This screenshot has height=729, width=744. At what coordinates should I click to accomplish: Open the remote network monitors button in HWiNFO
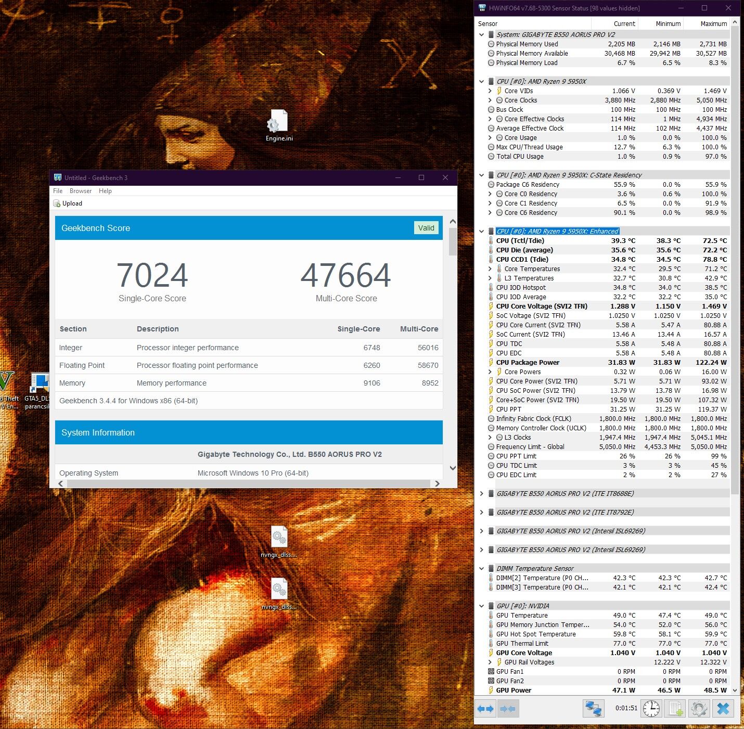(x=593, y=709)
